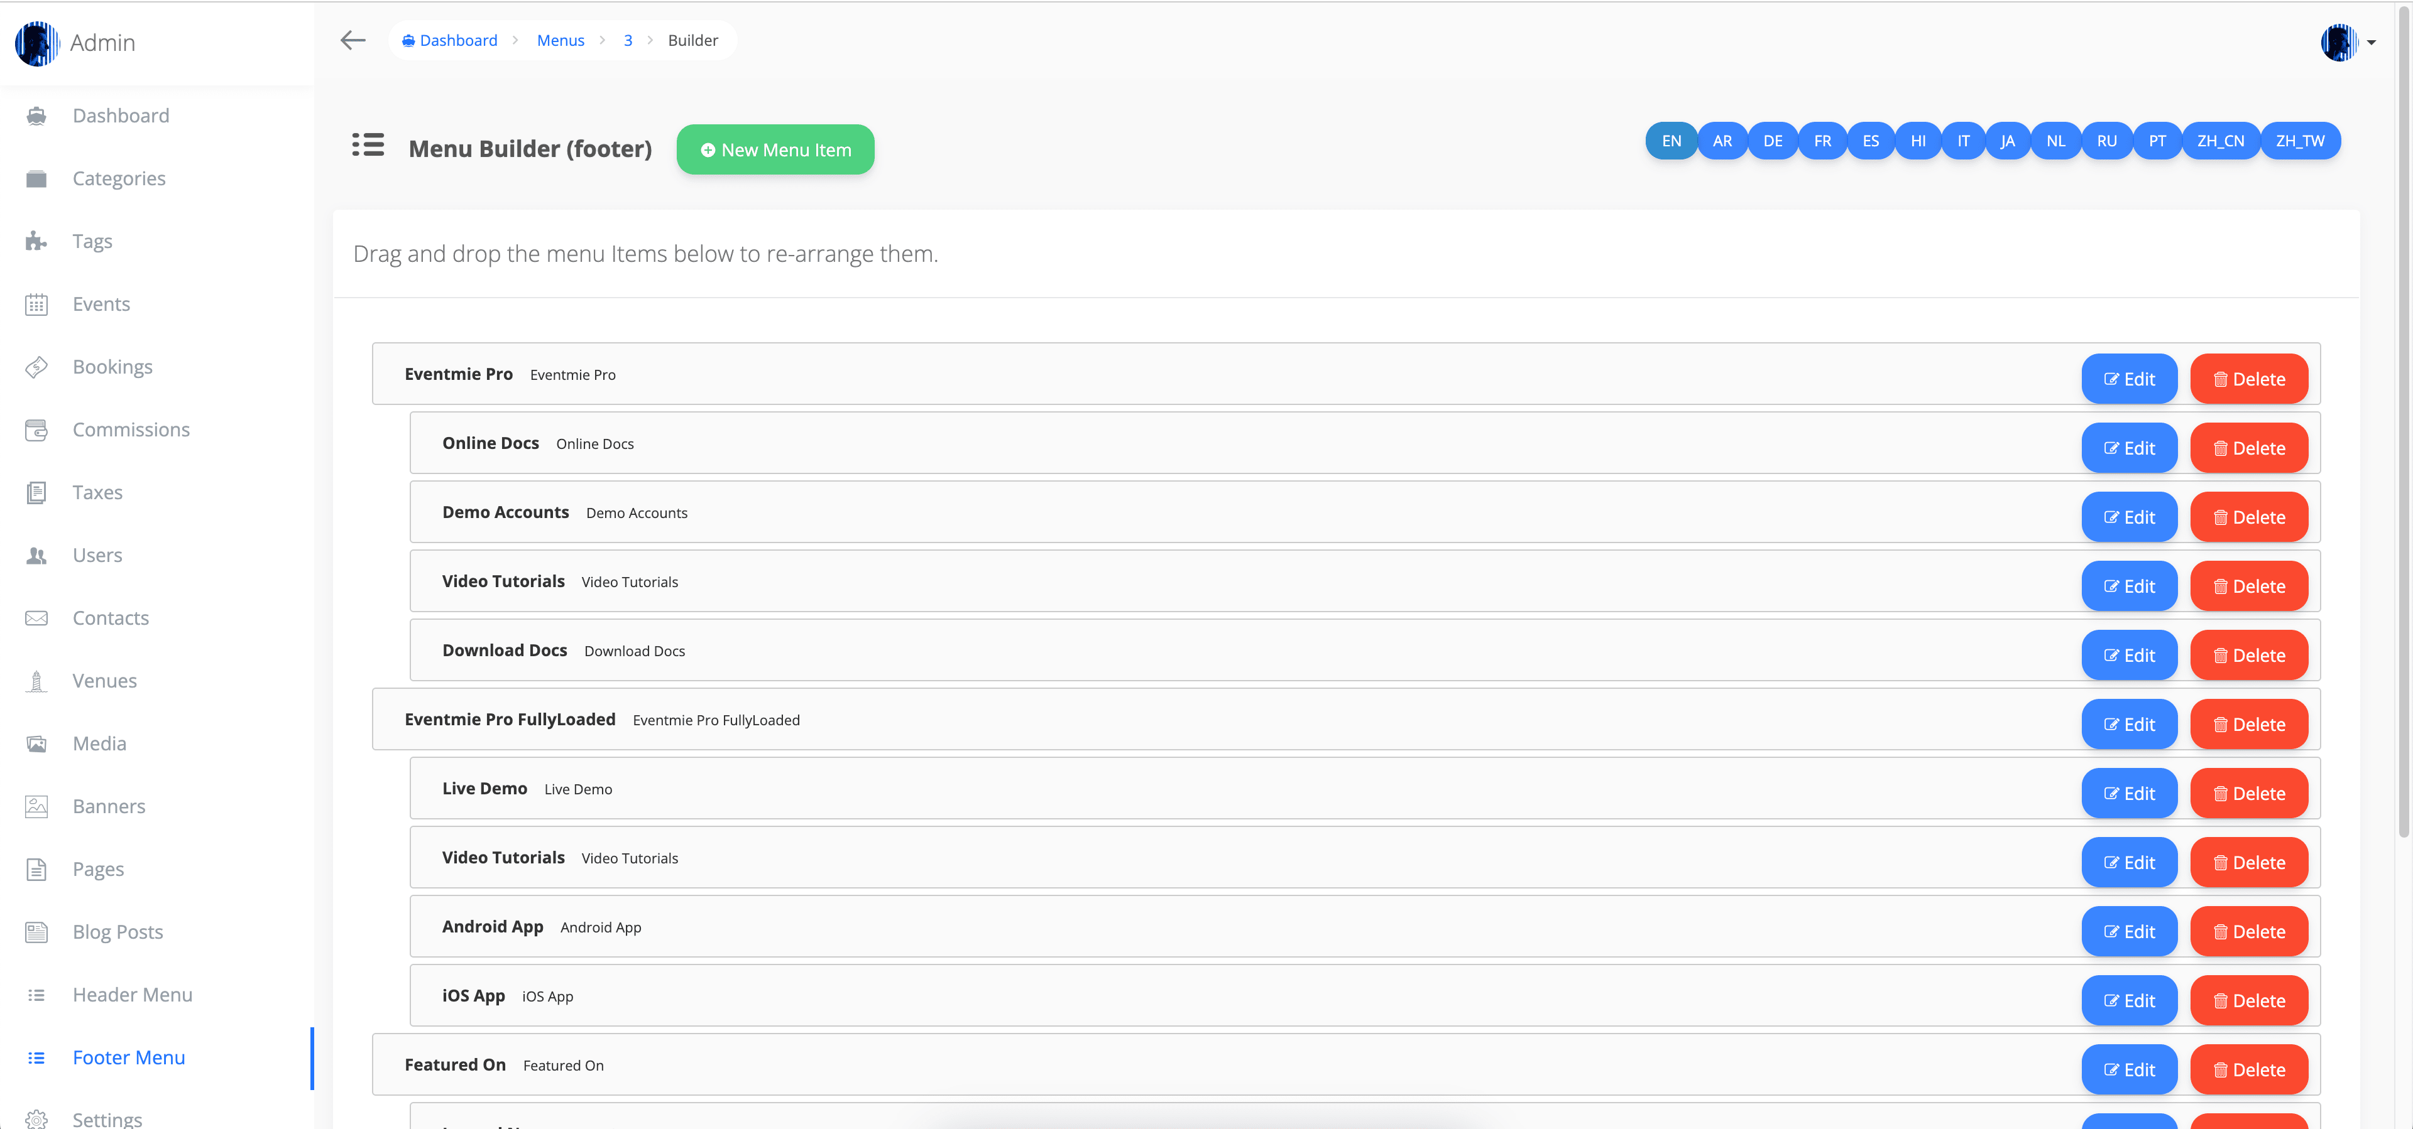Click the New Menu Item button
This screenshot has height=1129, width=2413.
point(775,150)
